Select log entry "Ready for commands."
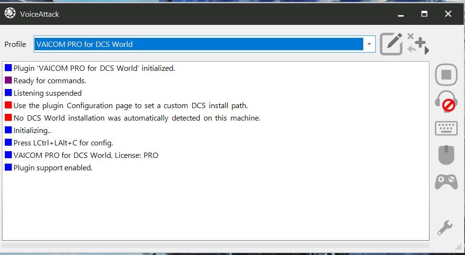The width and height of the screenshot is (465, 255). (50, 81)
